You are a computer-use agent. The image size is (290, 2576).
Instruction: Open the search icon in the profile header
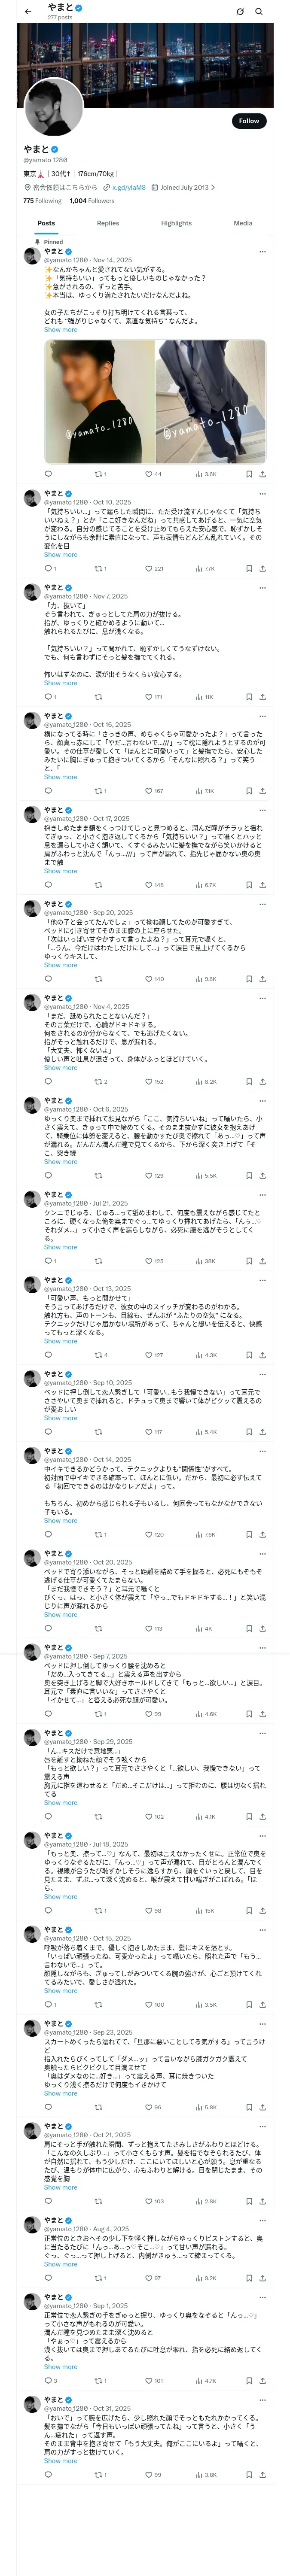pos(259,11)
